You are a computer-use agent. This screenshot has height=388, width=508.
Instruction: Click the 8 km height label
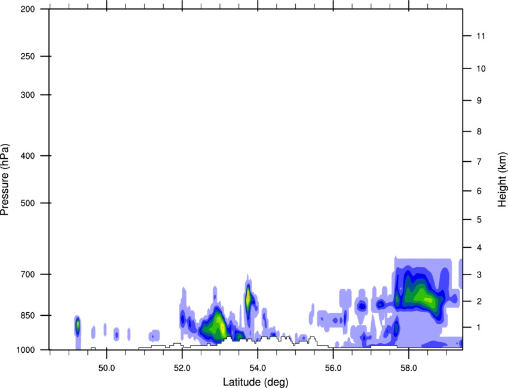[479, 131]
